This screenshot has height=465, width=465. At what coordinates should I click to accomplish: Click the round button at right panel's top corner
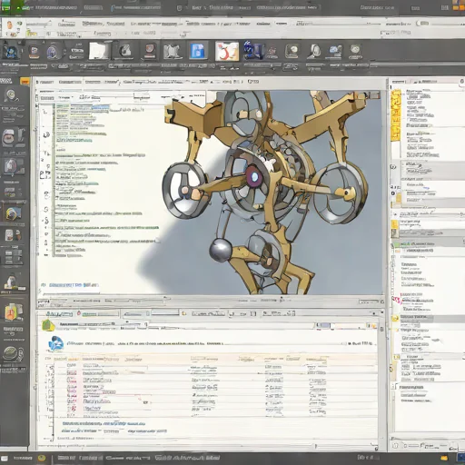point(462,81)
